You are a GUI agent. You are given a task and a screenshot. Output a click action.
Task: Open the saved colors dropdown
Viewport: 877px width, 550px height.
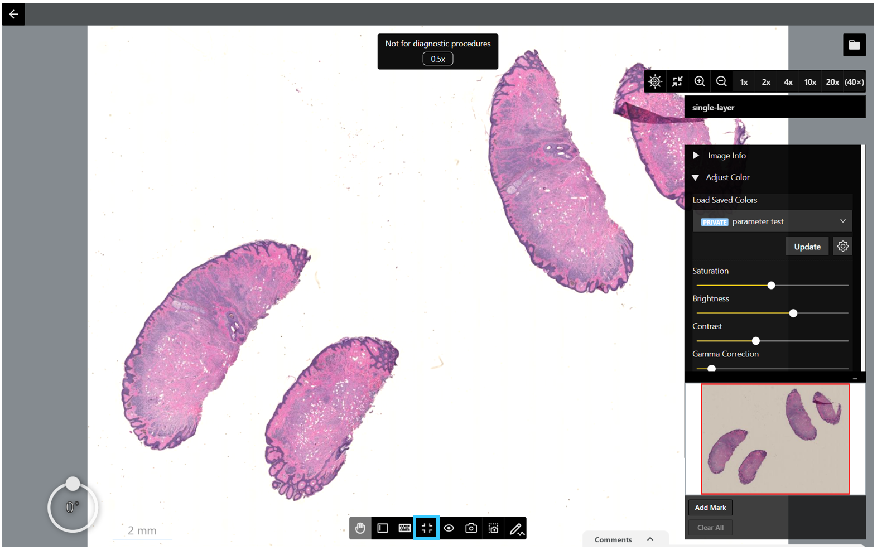[773, 221]
